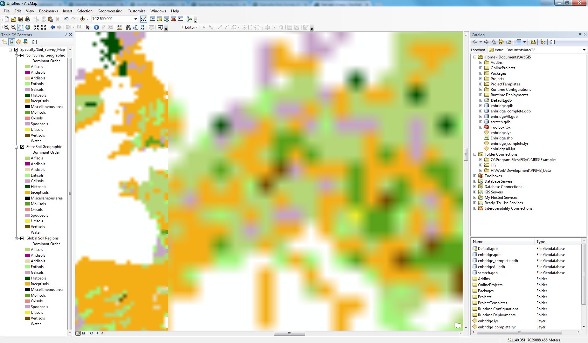588x343 pixels.
Task: Activate the Identify tool
Action: point(97,27)
